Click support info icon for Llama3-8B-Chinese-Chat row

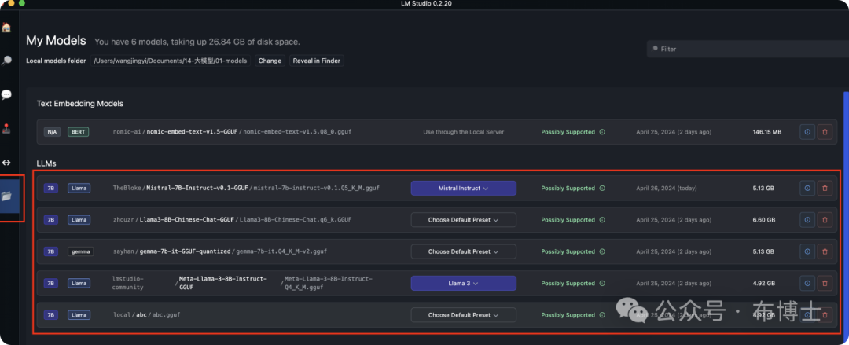[x=602, y=220]
